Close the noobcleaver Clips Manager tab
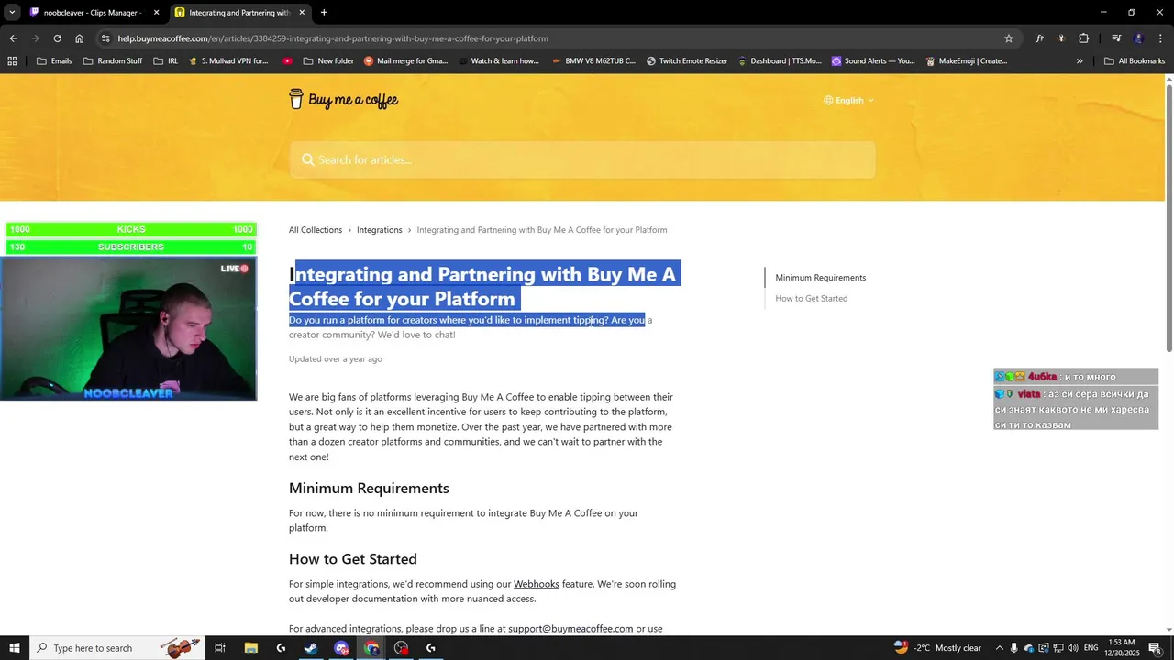1174x660 pixels. pyautogui.click(x=156, y=13)
